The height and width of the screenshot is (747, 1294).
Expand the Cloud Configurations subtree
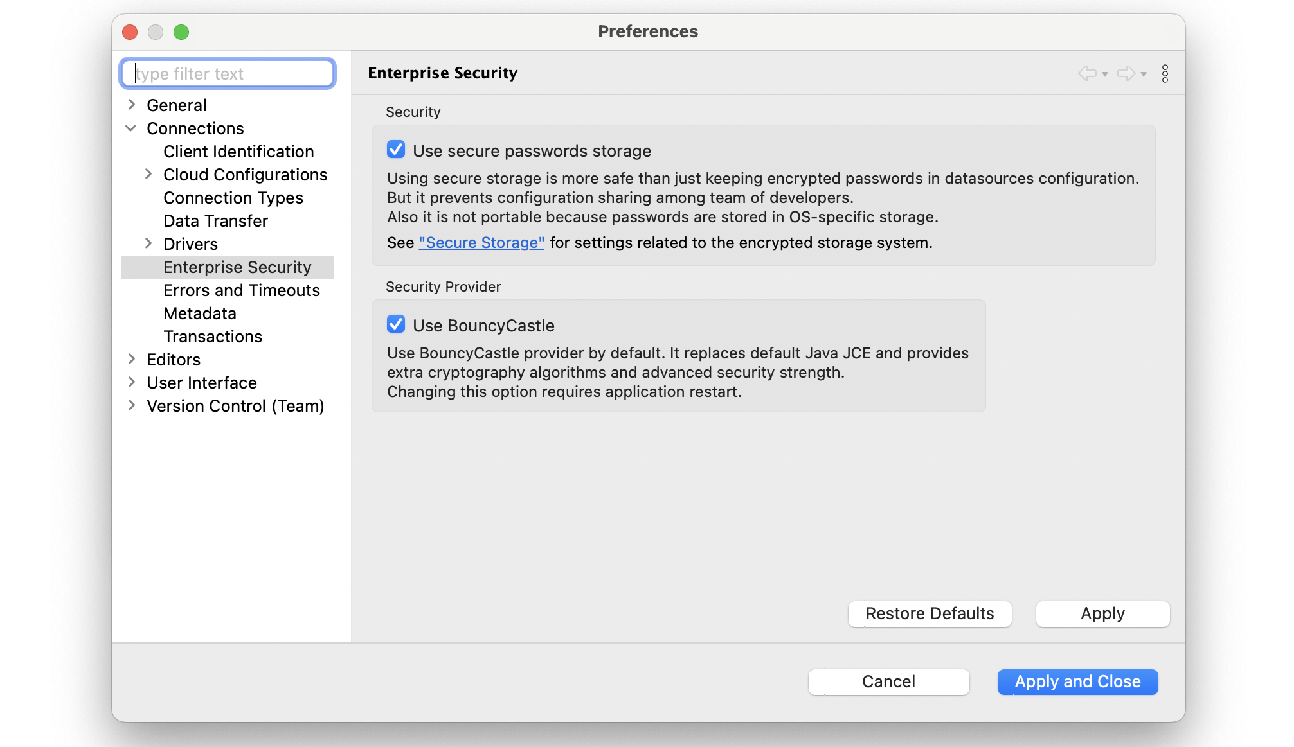click(x=148, y=174)
